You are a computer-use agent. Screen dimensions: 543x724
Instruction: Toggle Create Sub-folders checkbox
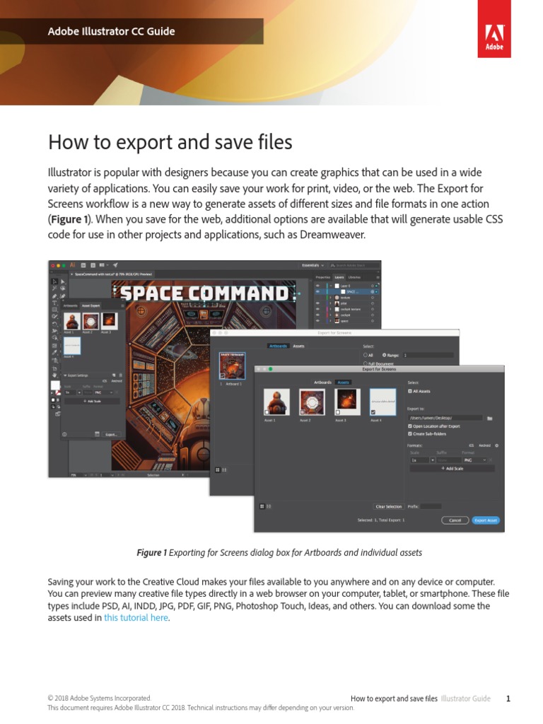click(x=410, y=434)
